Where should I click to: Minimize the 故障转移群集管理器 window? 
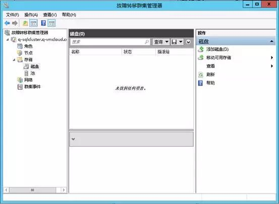[x=248, y=5]
